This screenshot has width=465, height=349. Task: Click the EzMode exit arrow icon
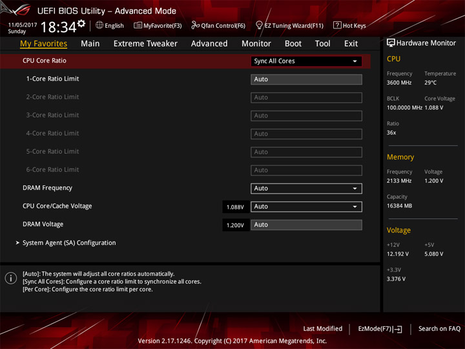(398, 329)
